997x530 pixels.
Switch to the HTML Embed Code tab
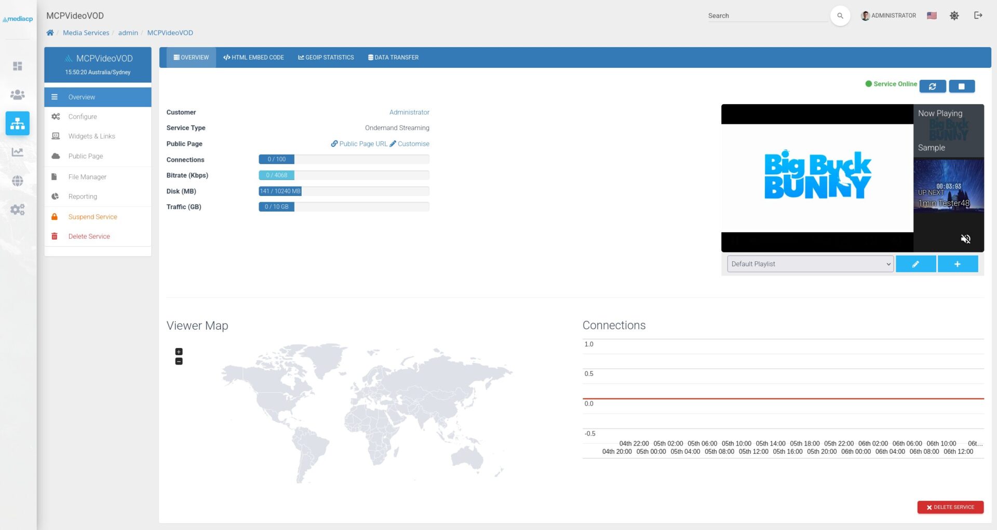[x=253, y=58]
